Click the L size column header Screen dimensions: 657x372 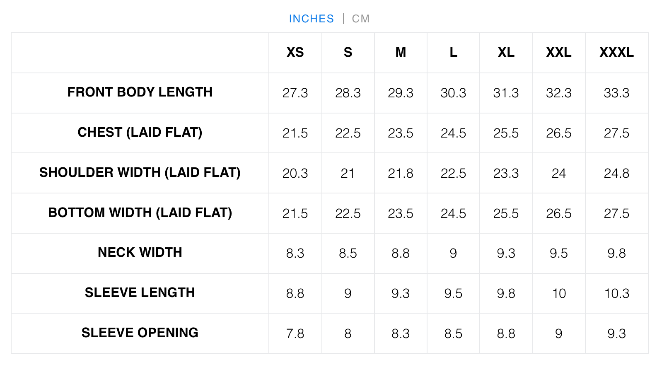tap(453, 53)
